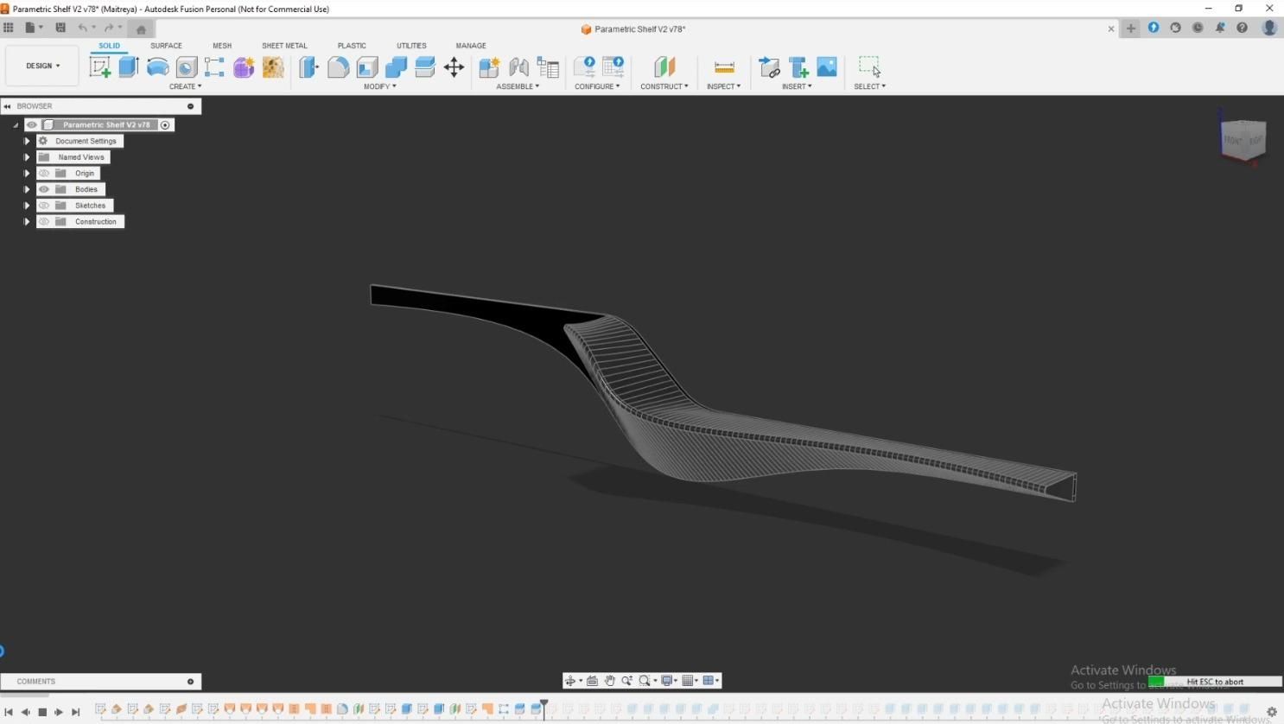Click the timeline Stop button
This screenshot has width=1284, height=724.
point(42,712)
